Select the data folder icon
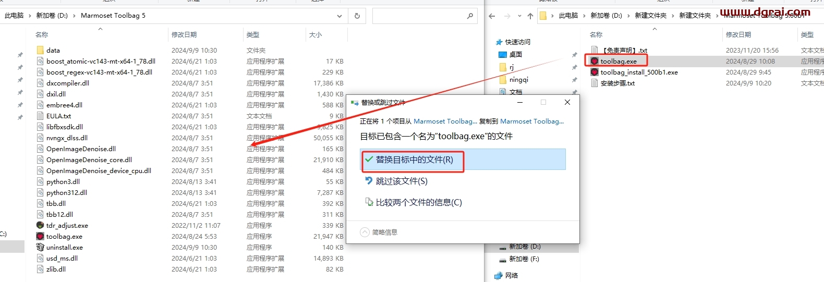The image size is (824, 282). click(x=40, y=50)
